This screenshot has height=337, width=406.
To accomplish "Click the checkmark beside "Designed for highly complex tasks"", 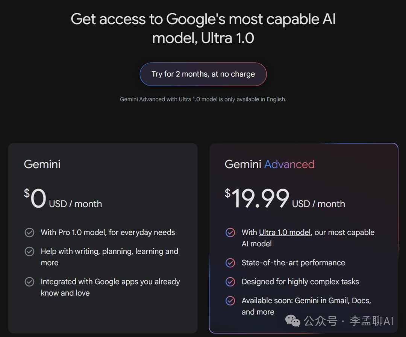I will pyautogui.click(x=230, y=281).
